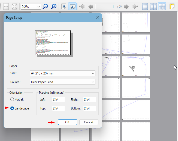Click the Left margin input field
The image size is (178, 141).
[58, 100]
